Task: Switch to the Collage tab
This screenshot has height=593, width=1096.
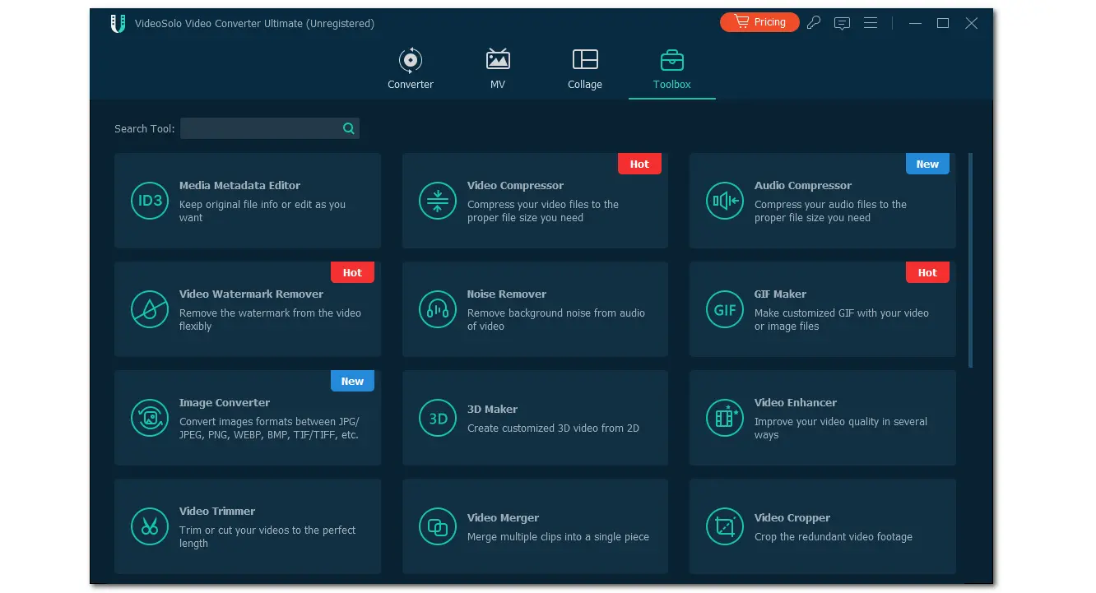Action: coord(585,69)
